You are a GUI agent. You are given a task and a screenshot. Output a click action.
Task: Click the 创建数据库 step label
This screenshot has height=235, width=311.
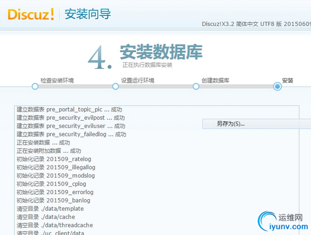215,81
